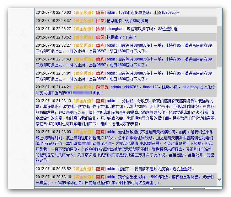Click the timestamp 2012-07-10 20:53:16
The width and height of the screenshot is (231, 197).
click(x=53, y=177)
